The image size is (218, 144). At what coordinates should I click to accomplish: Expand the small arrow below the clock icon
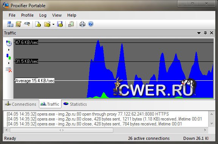pyautogui.click(x=9, y=50)
